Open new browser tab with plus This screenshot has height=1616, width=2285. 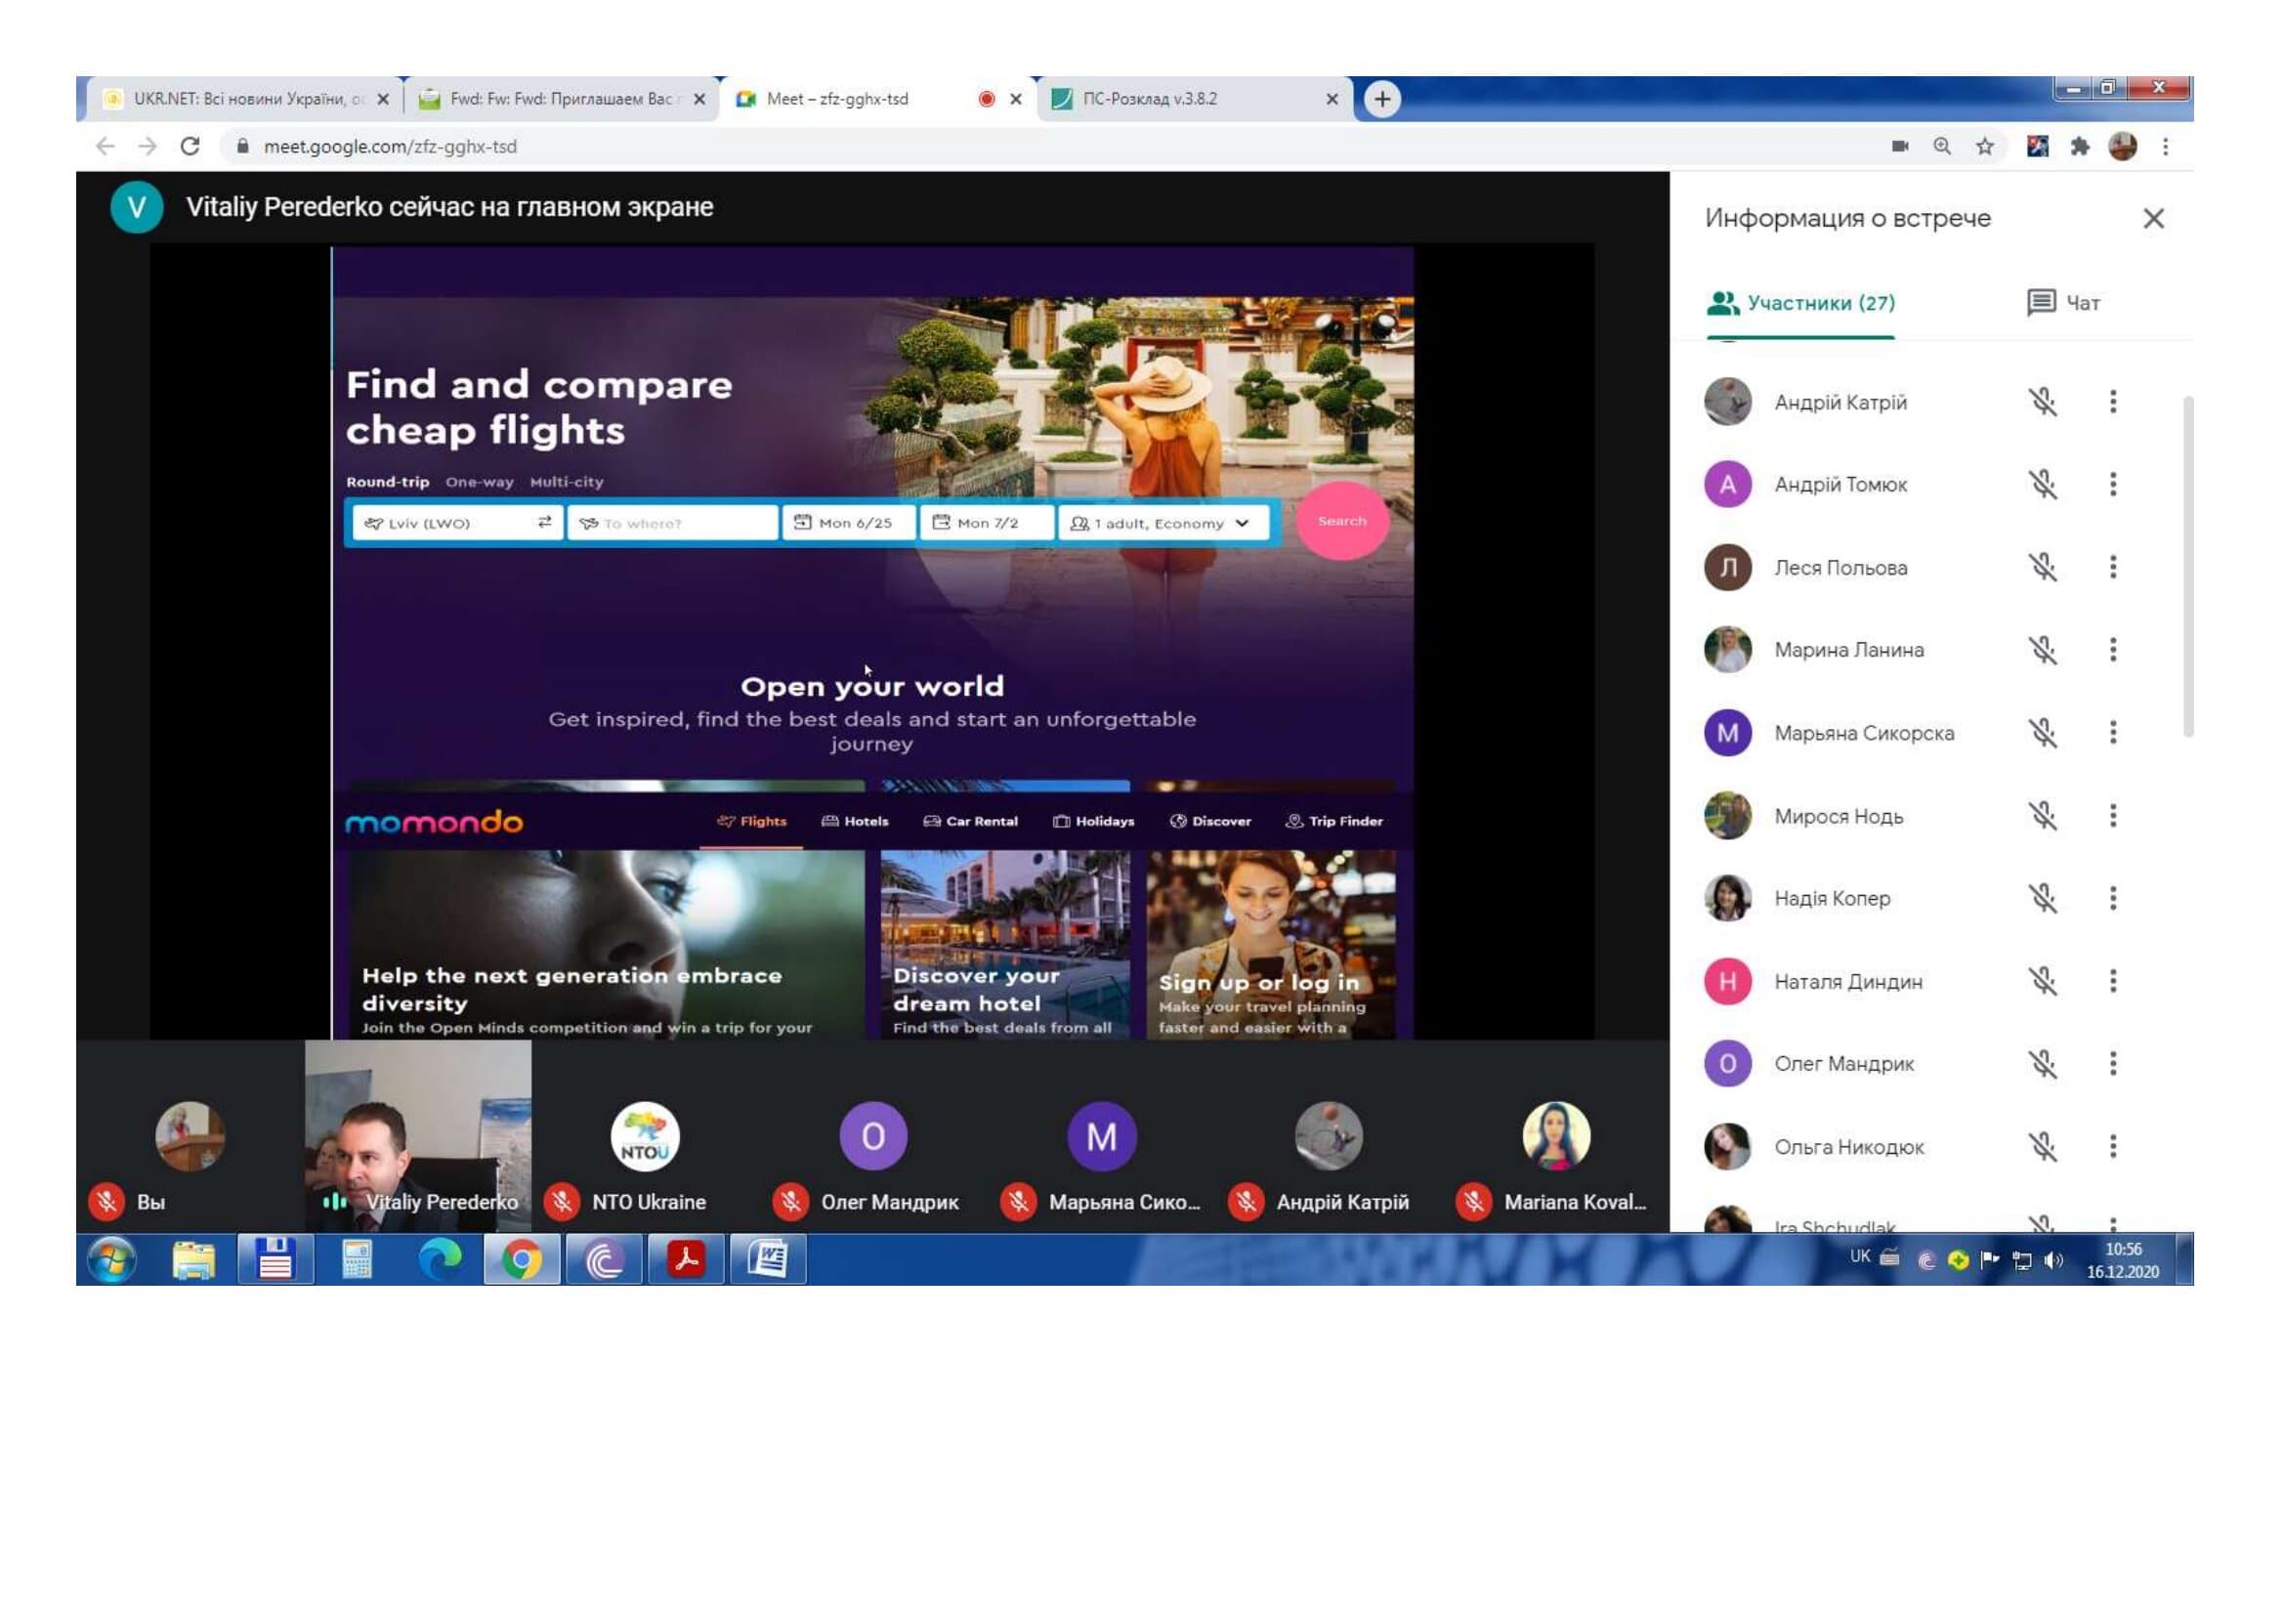pos(1381,99)
